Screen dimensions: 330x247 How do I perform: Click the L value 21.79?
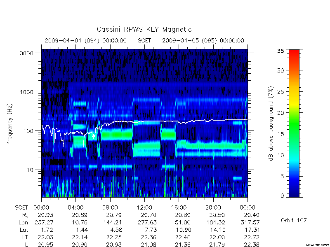click(217, 245)
